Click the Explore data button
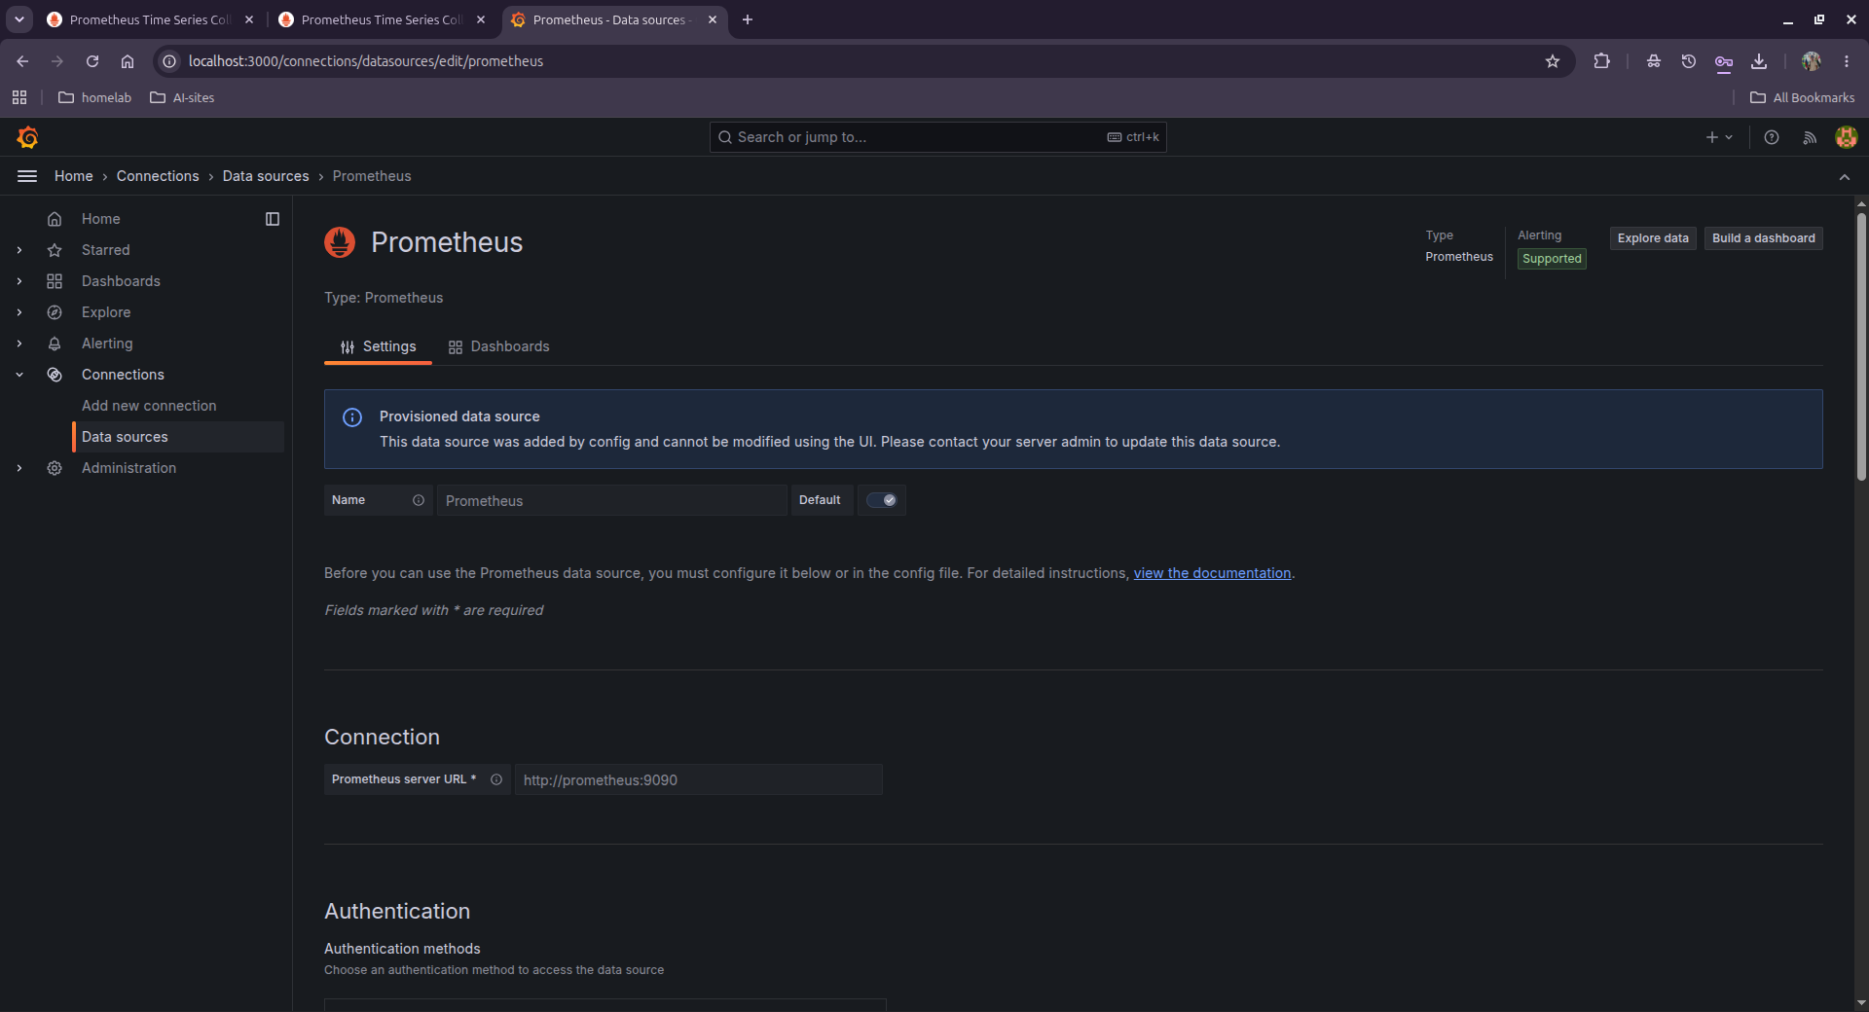The image size is (1869, 1012). (1653, 238)
